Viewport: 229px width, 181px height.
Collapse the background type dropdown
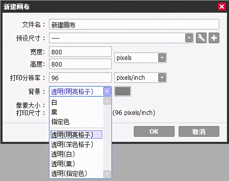pos(107,91)
